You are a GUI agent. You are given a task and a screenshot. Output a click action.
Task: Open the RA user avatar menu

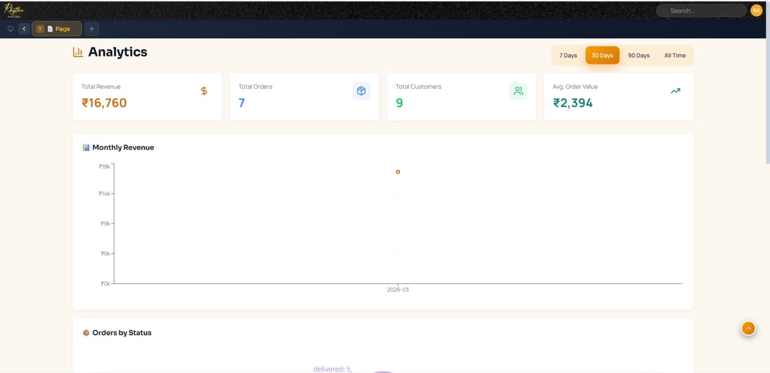[x=756, y=11]
